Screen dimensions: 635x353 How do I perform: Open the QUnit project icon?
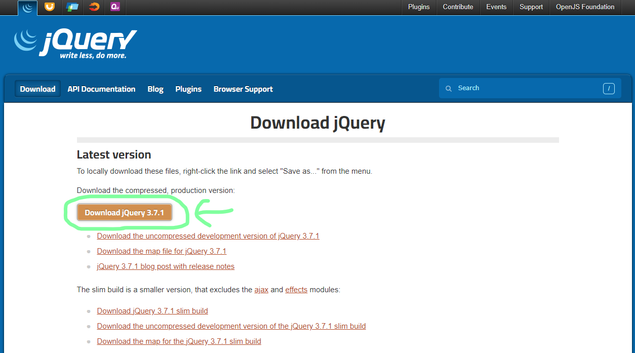point(115,8)
